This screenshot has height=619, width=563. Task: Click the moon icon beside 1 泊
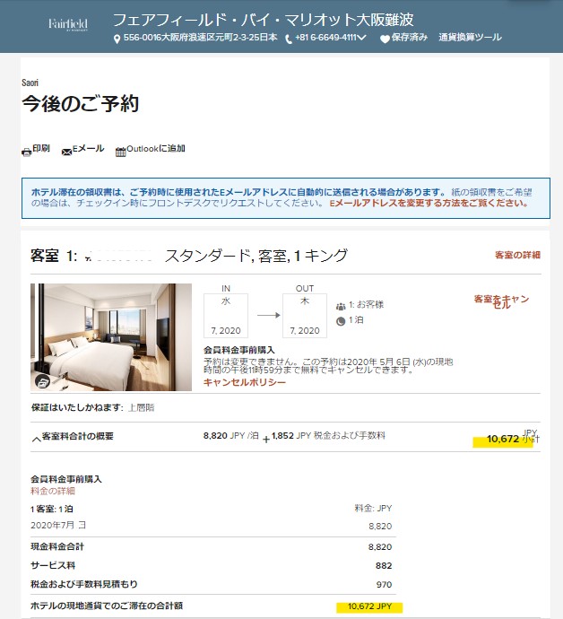point(341,321)
